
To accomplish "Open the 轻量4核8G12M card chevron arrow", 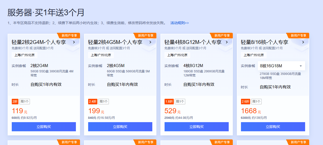I will [227, 42].
